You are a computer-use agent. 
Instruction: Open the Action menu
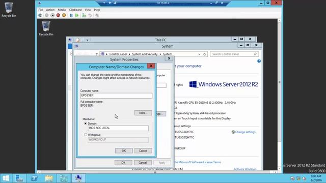pyautogui.click(x=50, y=10)
